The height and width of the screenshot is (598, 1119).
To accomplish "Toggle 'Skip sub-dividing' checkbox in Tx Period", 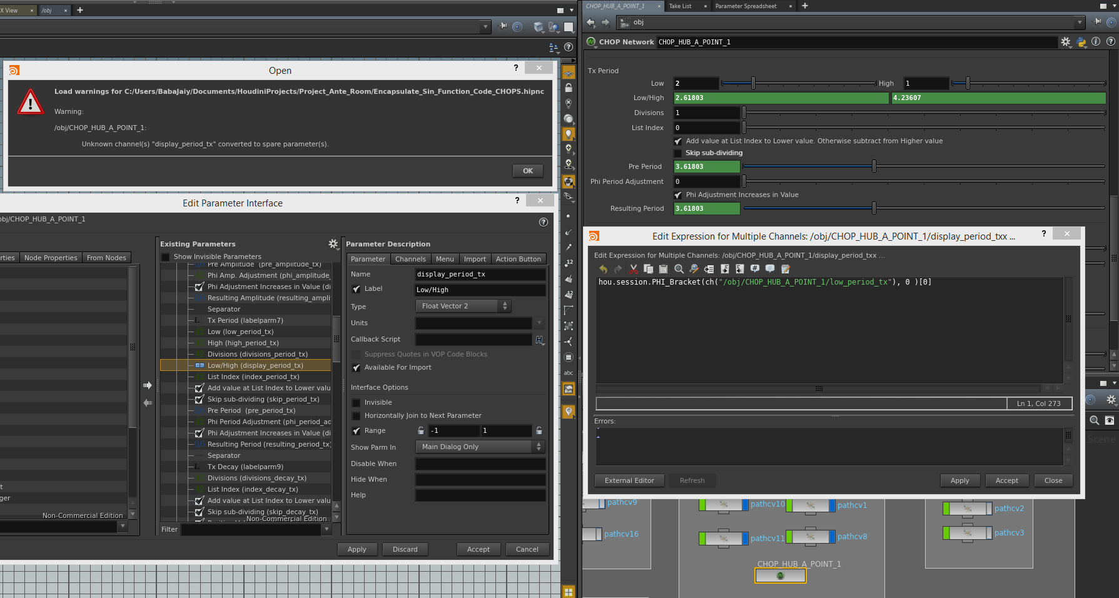I will click(x=678, y=153).
